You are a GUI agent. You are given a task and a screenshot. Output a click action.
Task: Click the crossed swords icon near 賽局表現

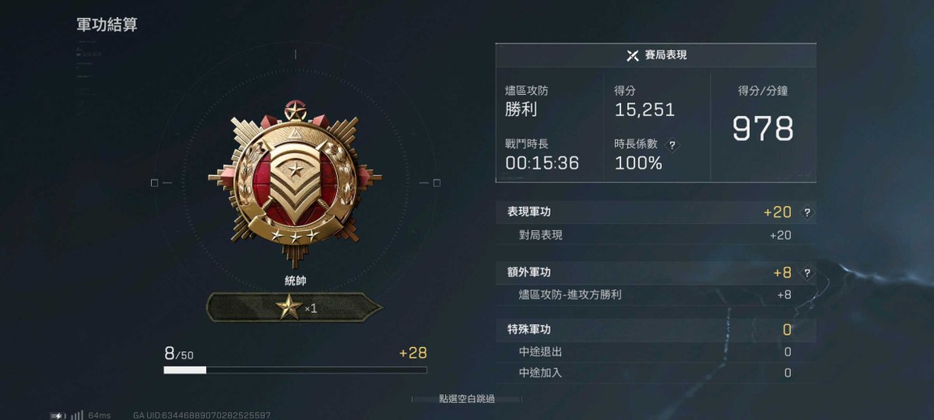click(633, 55)
